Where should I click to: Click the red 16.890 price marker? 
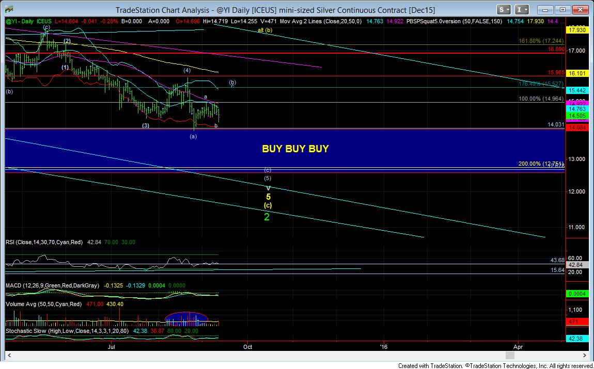(556, 49)
